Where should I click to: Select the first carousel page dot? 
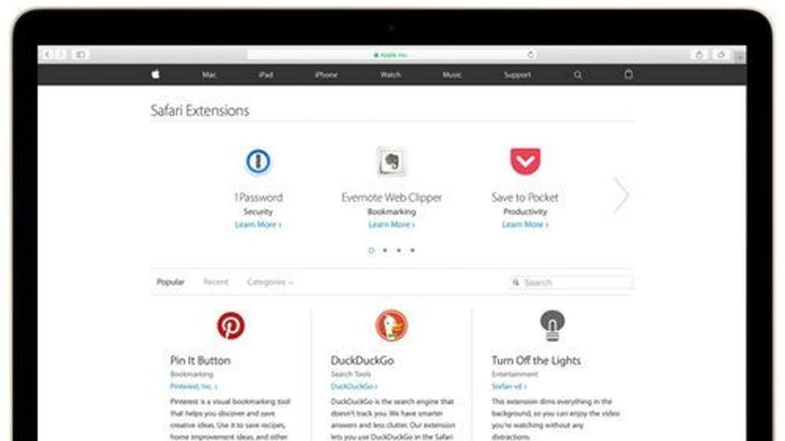pyautogui.click(x=371, y=251)
